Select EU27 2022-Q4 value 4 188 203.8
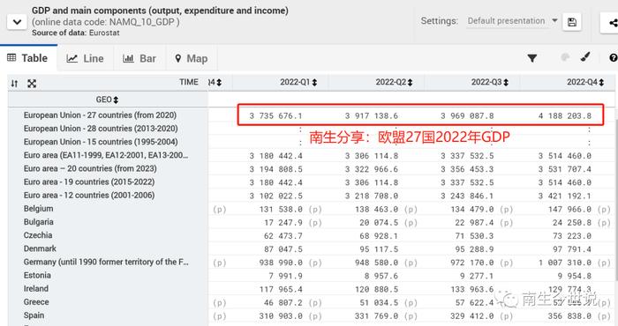The image size is (618, 326). pyautogui.click(x=565, y=116)
